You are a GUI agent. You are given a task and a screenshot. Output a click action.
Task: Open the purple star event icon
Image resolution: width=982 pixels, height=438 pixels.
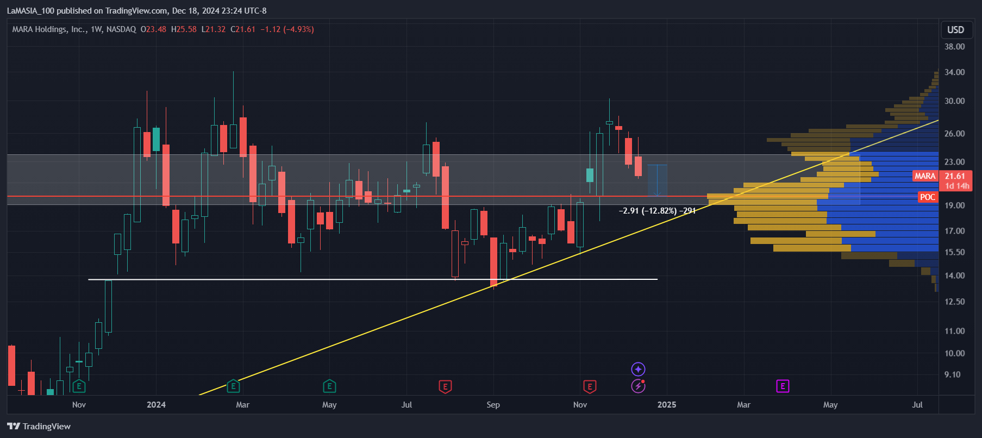(638, 370)
